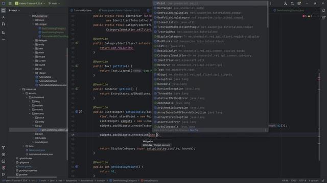Viewport: 327px width, 183px height.
Task: Open the editor tabs more-options button
Action: (317, 10)
